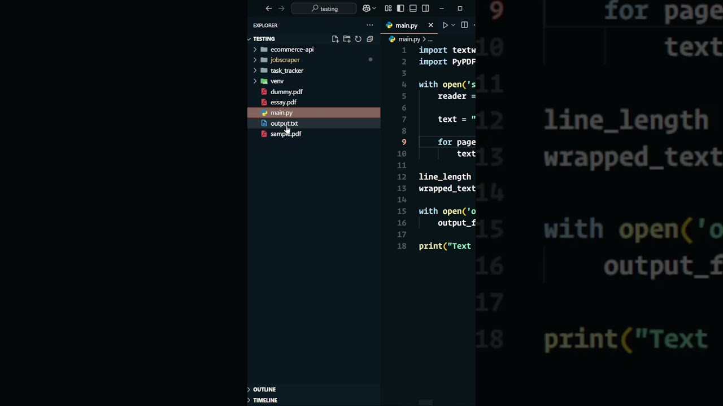Minimize the VS Code window
Screen dimensions: 723x406
(442, 8)
